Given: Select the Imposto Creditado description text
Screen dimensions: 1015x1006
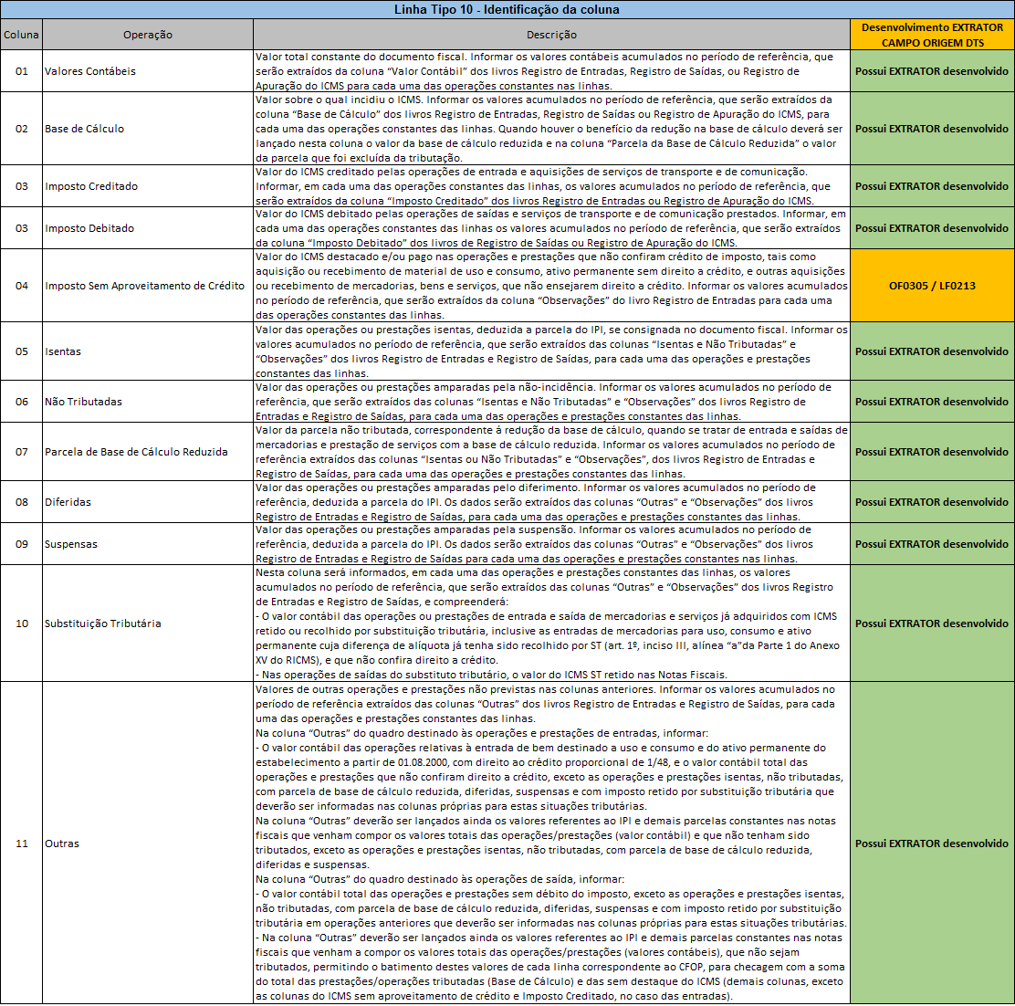Looking at the screenshot, I should point(551,186).
